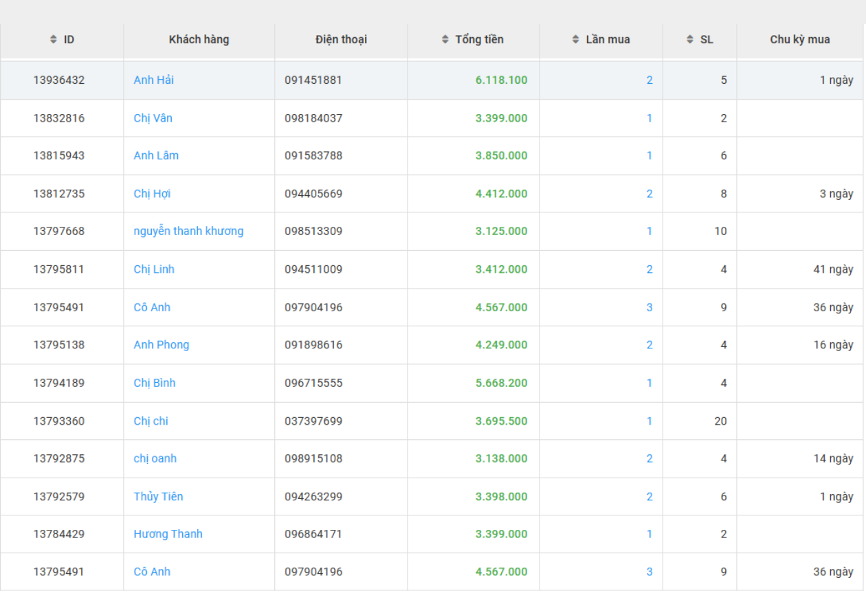Click customer name Anh Lâm
The height and width of the screenshot is (591, 866).
(156, 156)
